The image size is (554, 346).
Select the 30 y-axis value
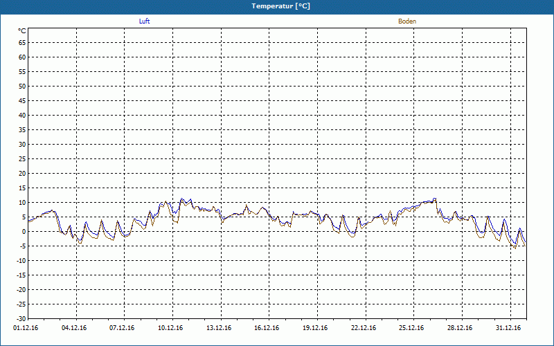[22, 145]
